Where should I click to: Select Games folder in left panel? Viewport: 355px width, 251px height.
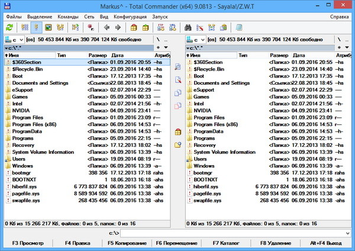87,96
